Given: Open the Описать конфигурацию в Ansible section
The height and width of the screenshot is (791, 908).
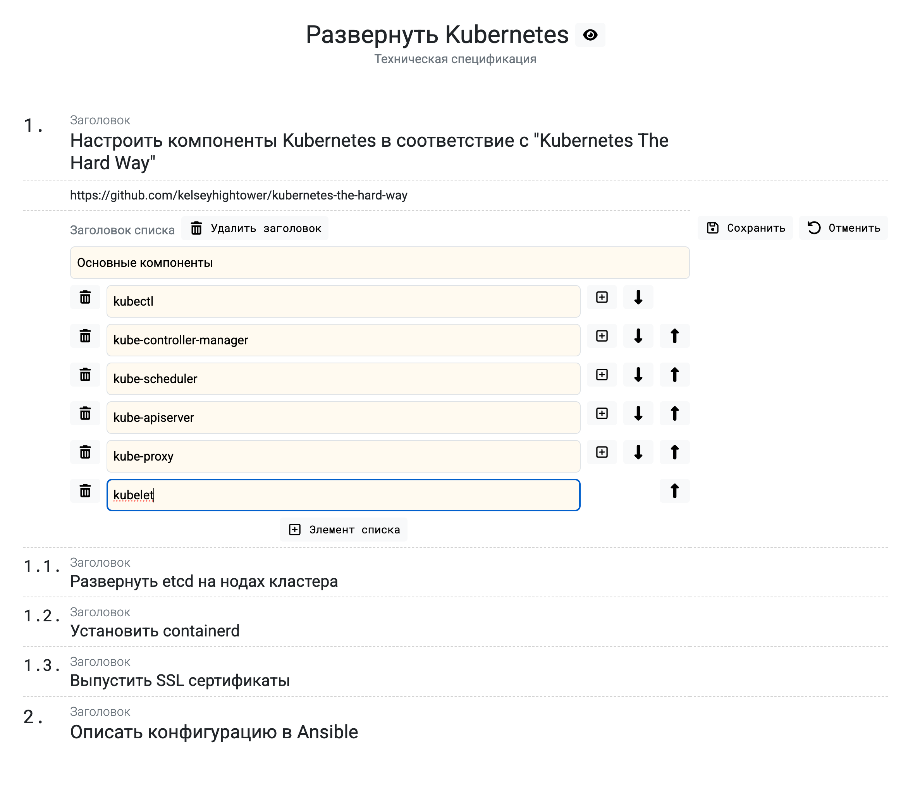Looking at the screenshot, I should pos(214,732).
